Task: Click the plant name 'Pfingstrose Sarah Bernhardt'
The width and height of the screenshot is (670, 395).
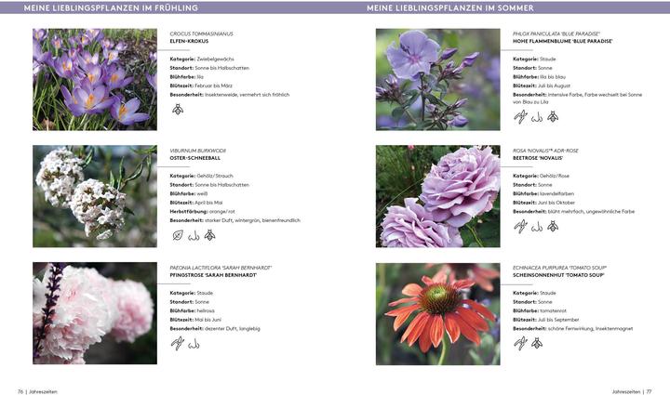Action: click(x=213, y=275)
